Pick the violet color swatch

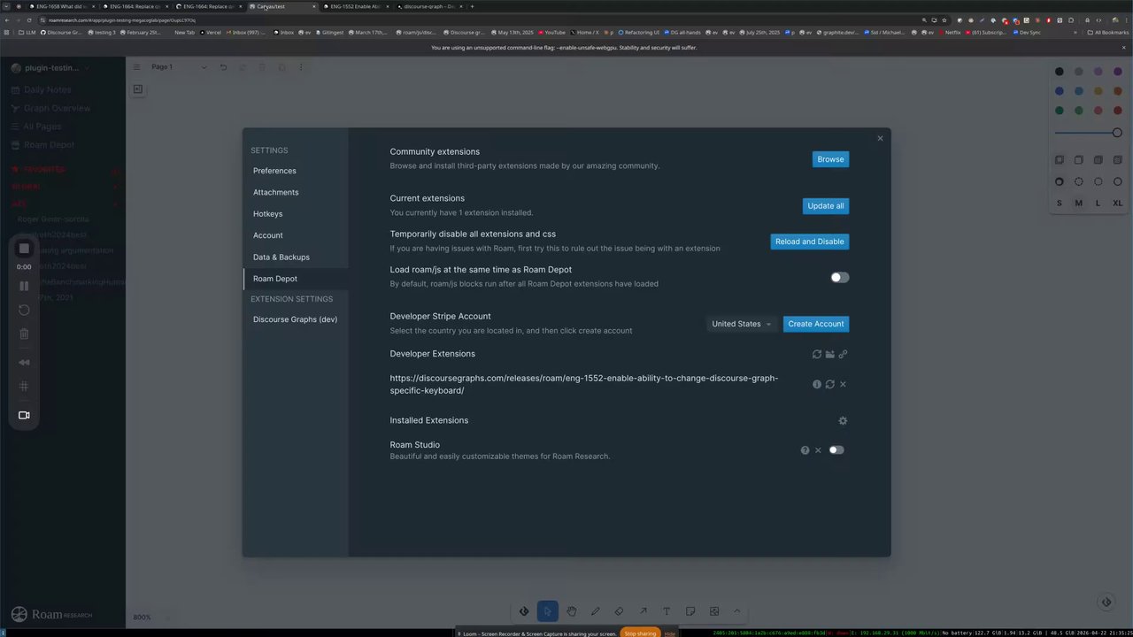(1118, 72)
